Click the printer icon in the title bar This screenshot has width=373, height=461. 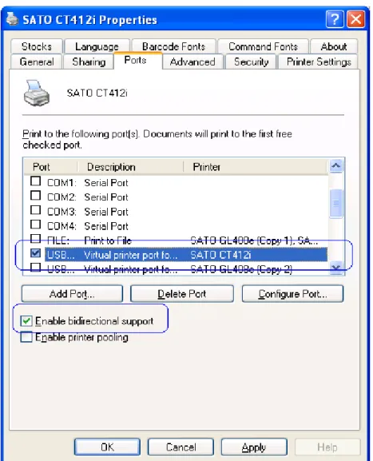coord(12,19)
